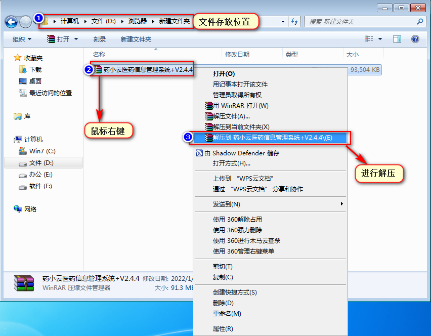
Task: Toggle the preview pane icon
Action: click(x=397, y=39)
